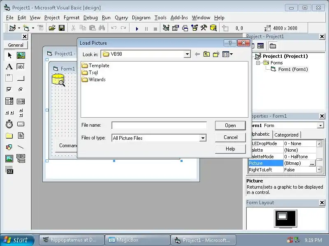The image size is (329, 246).
Task: Click the Start run button in toolbar
Action: 137,29
